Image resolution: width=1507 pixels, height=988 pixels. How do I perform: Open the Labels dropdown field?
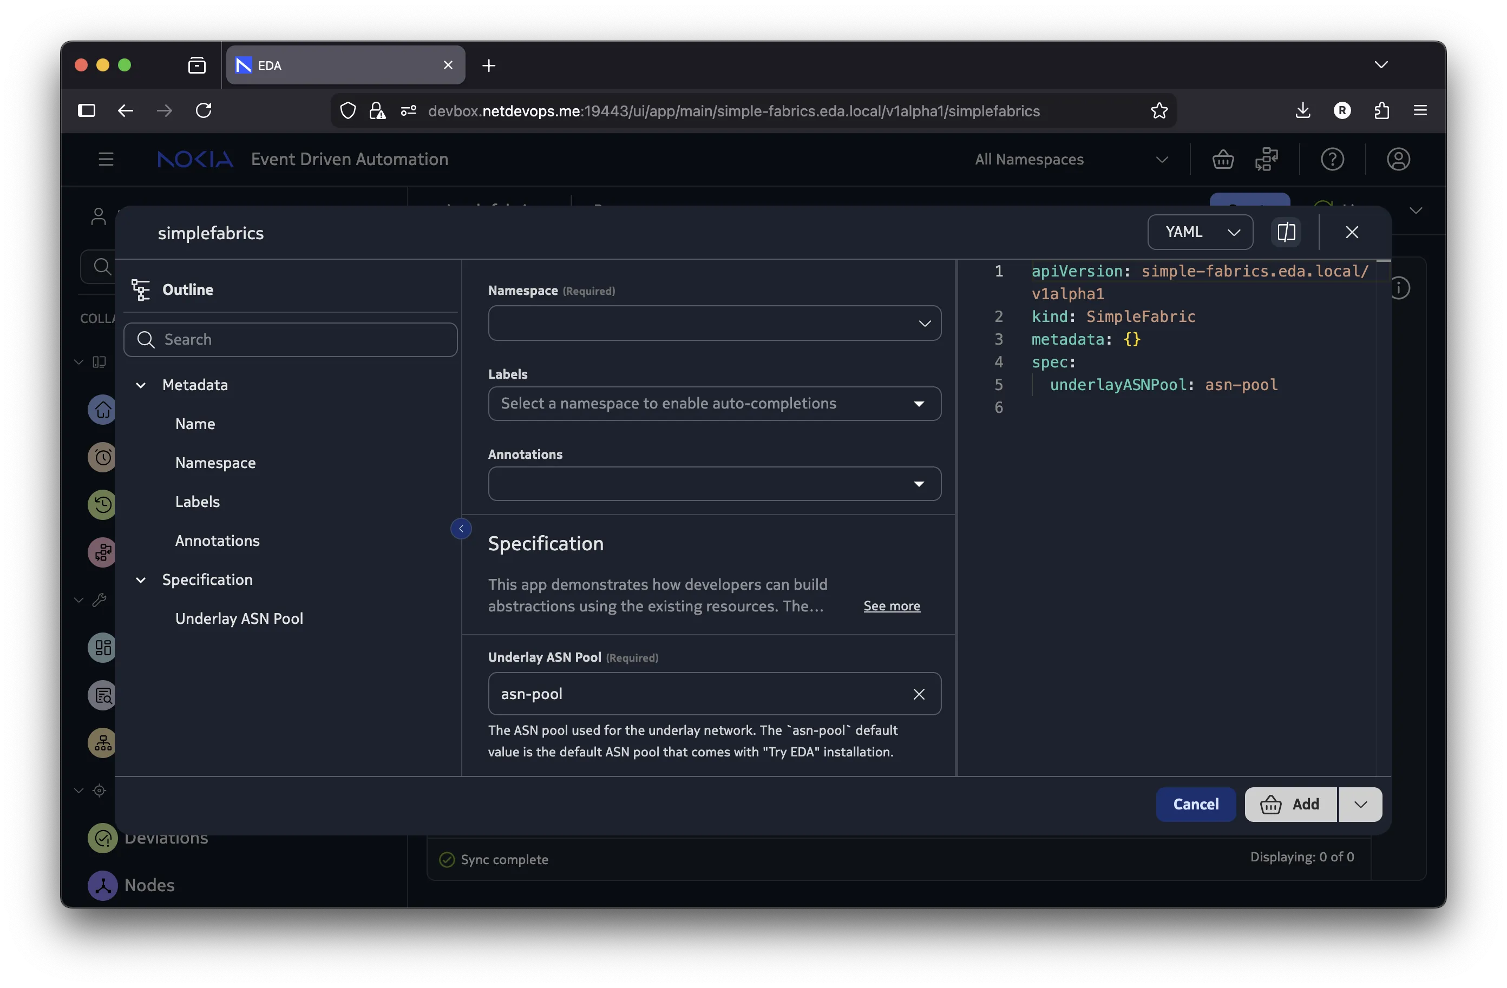(714, 404)
